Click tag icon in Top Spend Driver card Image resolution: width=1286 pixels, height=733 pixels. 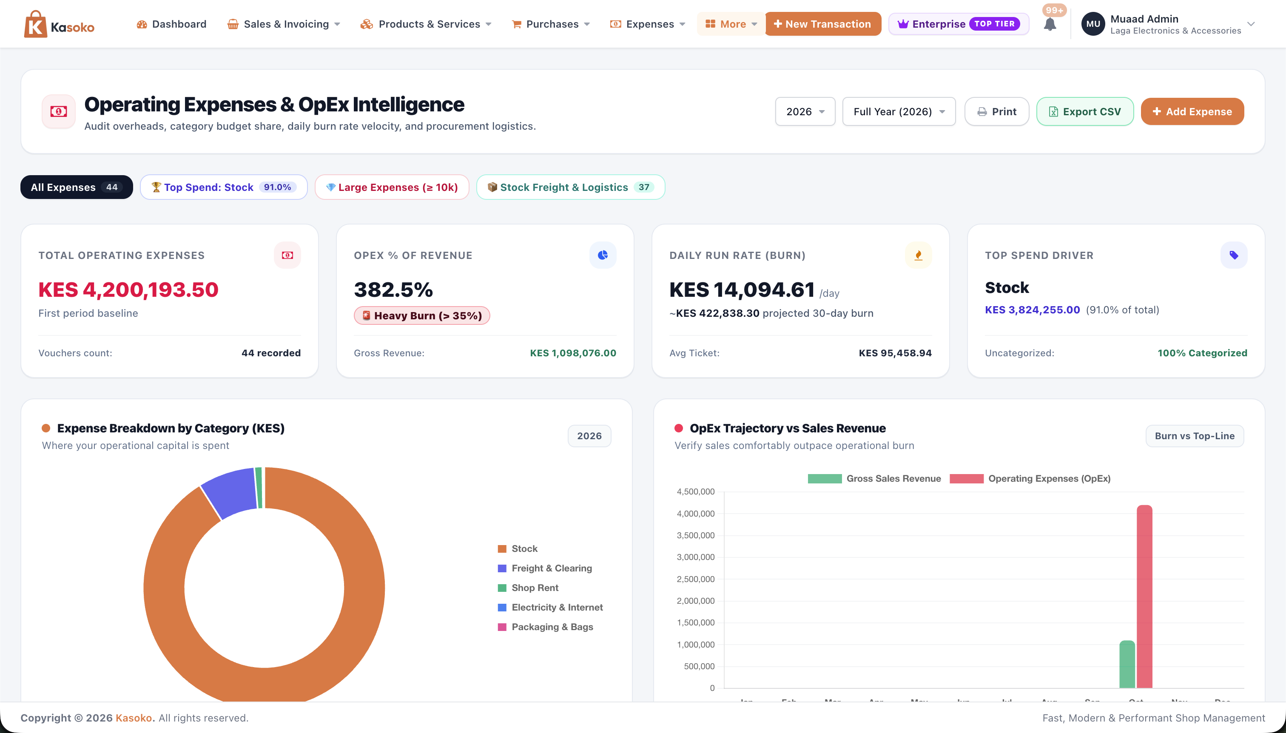click(x=1234, y=255)
